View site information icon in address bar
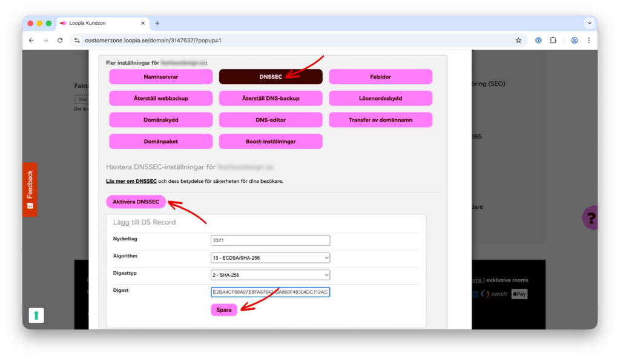This screenshot has height=359, width=620. point(77,41)
